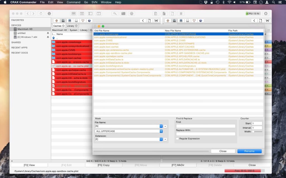Open the network globe icon above the left pane

click(89, 20)
